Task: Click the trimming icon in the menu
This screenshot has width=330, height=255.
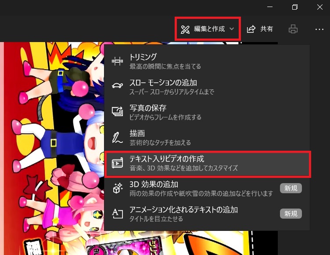Action: (x=117, y=61)
